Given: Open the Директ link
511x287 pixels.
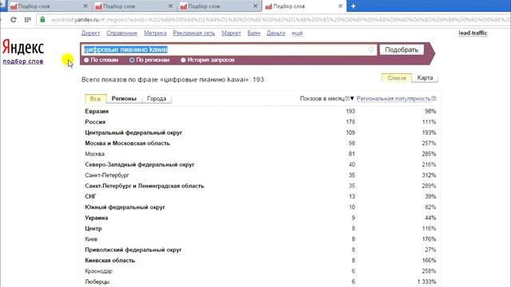Looking at the screenshot, I should [90, 33].
